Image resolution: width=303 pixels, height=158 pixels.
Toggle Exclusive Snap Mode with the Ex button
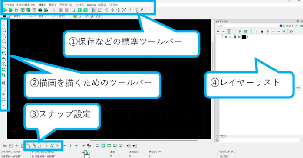click(5, 146)
